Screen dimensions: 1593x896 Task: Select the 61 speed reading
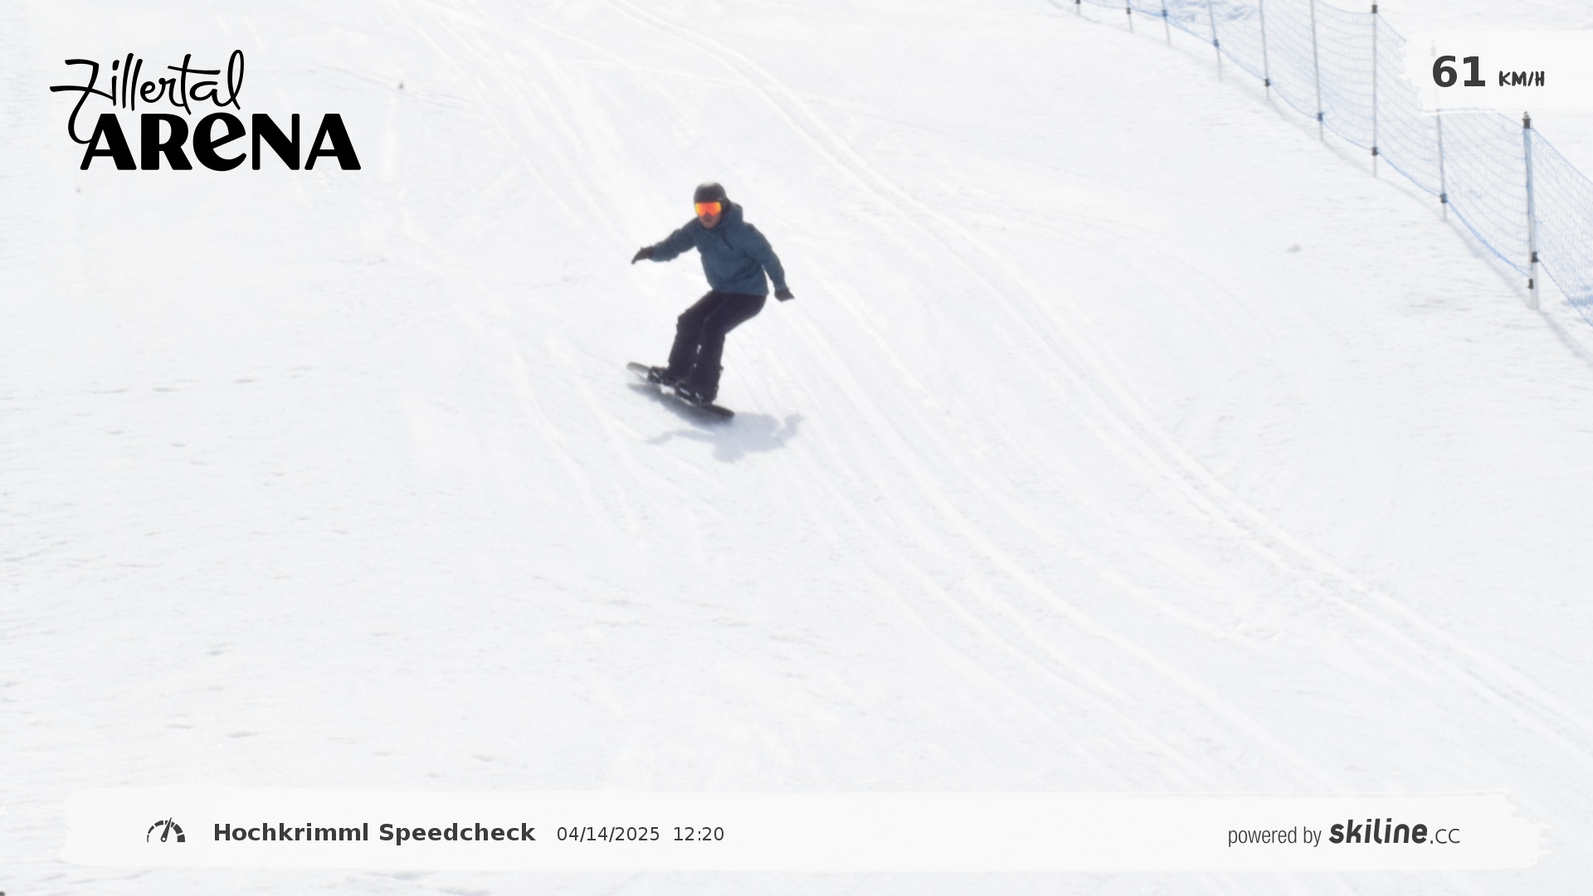[1458, 72]
